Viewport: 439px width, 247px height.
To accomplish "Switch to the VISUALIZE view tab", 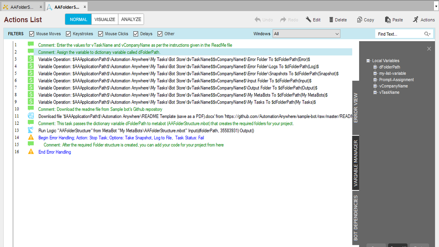I will pyautogui.click(x=105, y=19).
